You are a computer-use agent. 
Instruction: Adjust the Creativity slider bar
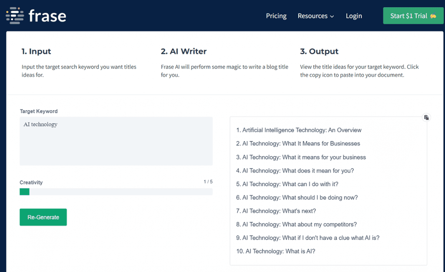tap(116, 191)
